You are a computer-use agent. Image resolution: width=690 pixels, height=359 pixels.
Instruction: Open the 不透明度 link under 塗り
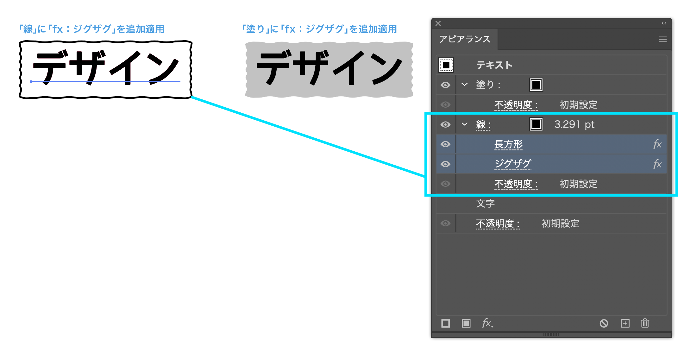(x=516, y=105)
